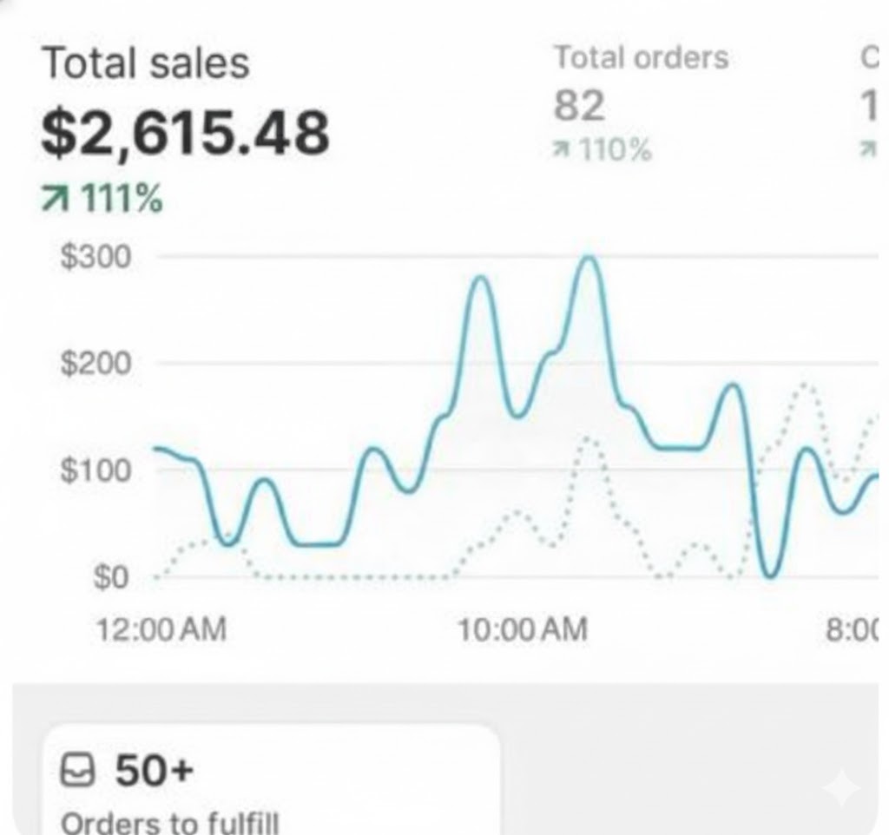This screenshot has width=889, height=835.
Task: Click the highest peak of the sales line
Action: [x=589, y=257]
